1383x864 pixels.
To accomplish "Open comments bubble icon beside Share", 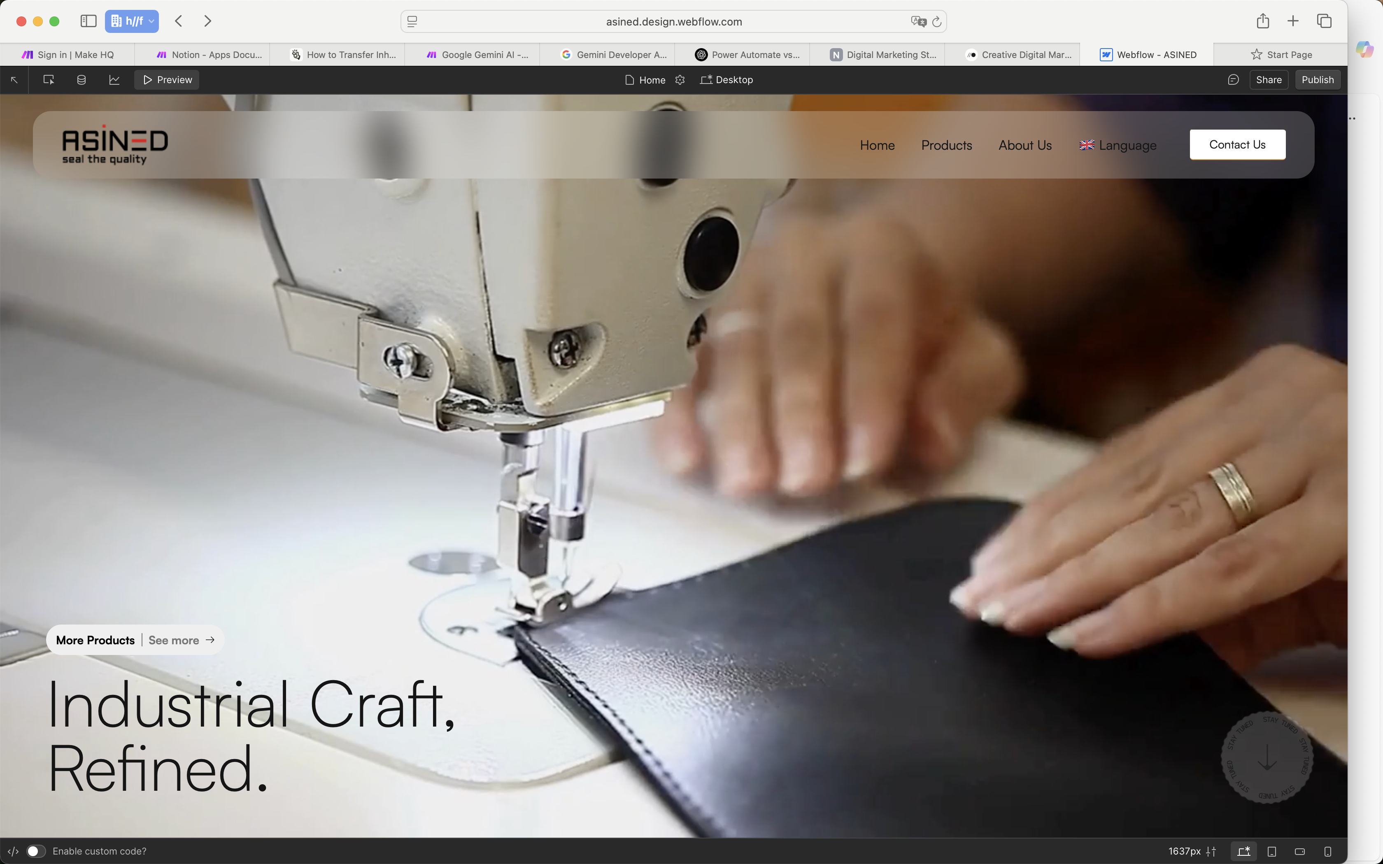I will tap(1233, 80).
